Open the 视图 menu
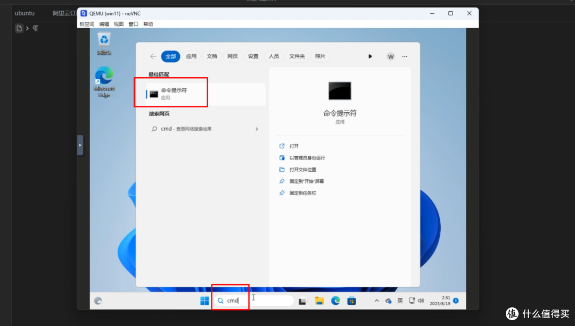This screenshot has width=575, height=326. click(x=119, y=24)
